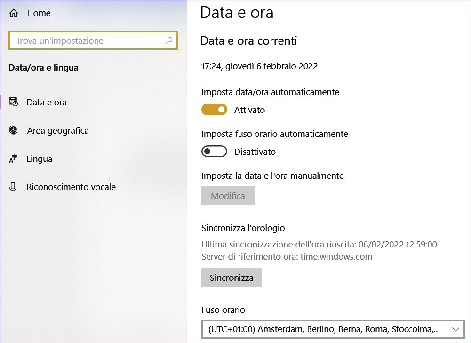Click the calendar-clock icon beside Data e ora
Image resolution: width=471 pixels, height=343 pixels.
[x=13, y=102]
